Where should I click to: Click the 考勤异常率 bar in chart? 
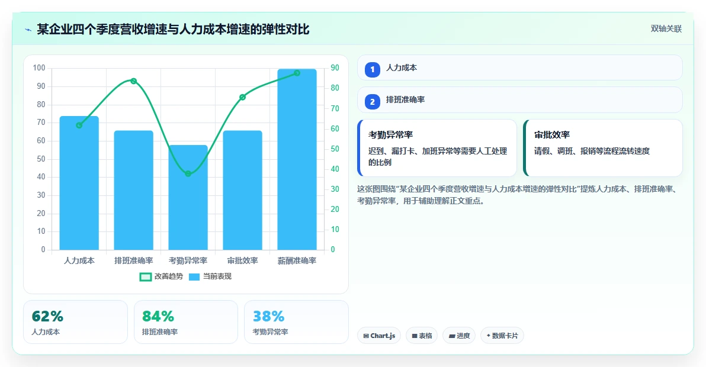188,198
